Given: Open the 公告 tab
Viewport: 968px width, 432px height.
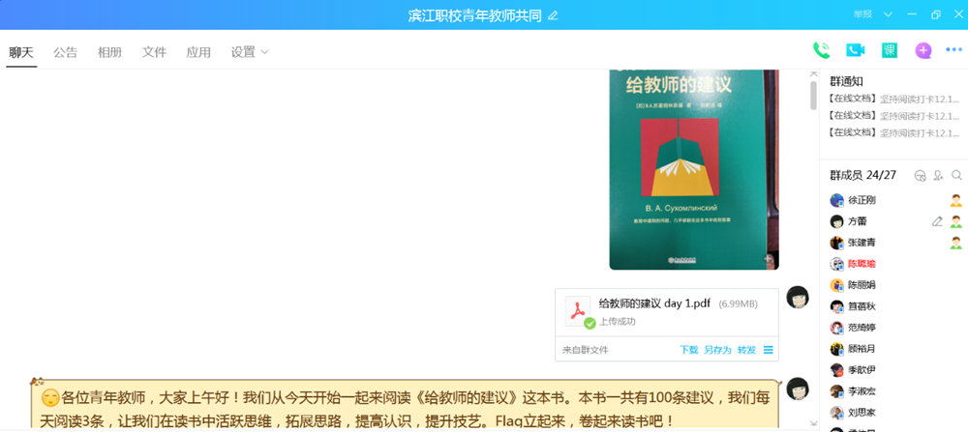Looking at the screenshot, I should (x=66, y=52).
